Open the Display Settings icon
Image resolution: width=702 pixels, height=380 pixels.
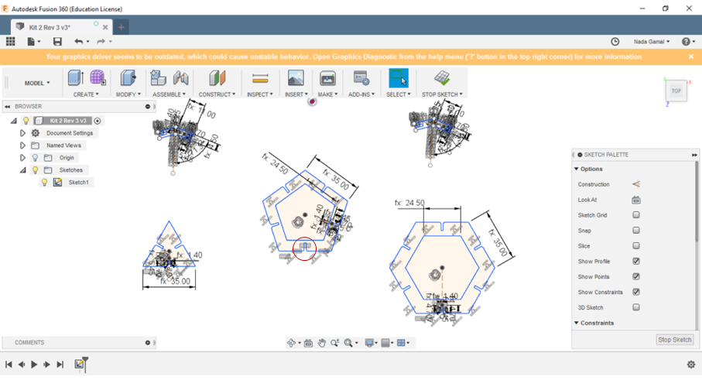click(x=369, y=343)
